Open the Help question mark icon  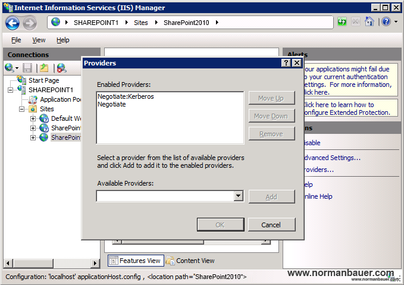coord(386,22)
